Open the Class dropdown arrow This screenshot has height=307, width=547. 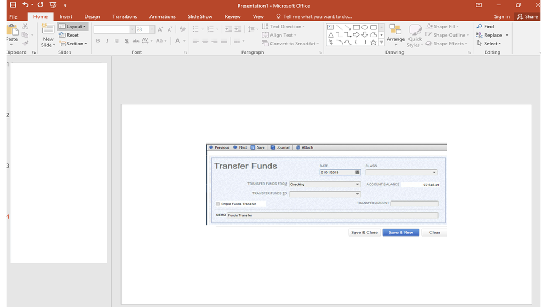[x=434, y=173]
